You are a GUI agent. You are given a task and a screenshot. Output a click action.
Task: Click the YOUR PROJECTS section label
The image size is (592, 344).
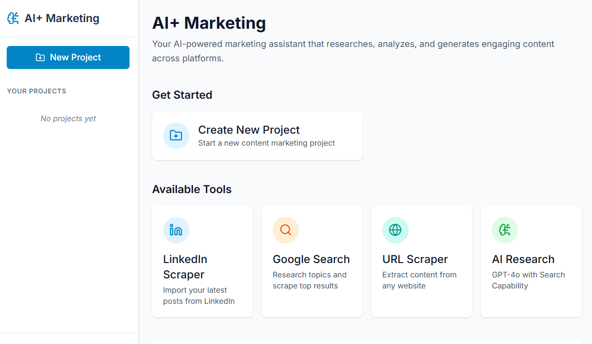tap(36, 91)
